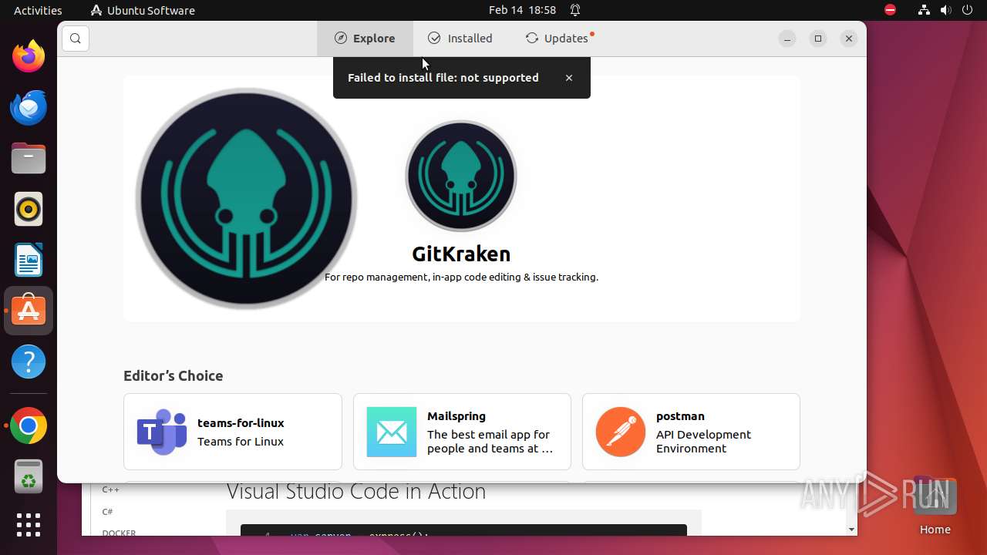Open the teams-for-linux app card
The height and width of the screenshot is (555, 987).
[233, 432]
